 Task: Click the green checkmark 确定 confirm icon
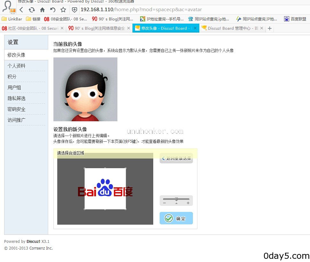[x=169, y=218]
